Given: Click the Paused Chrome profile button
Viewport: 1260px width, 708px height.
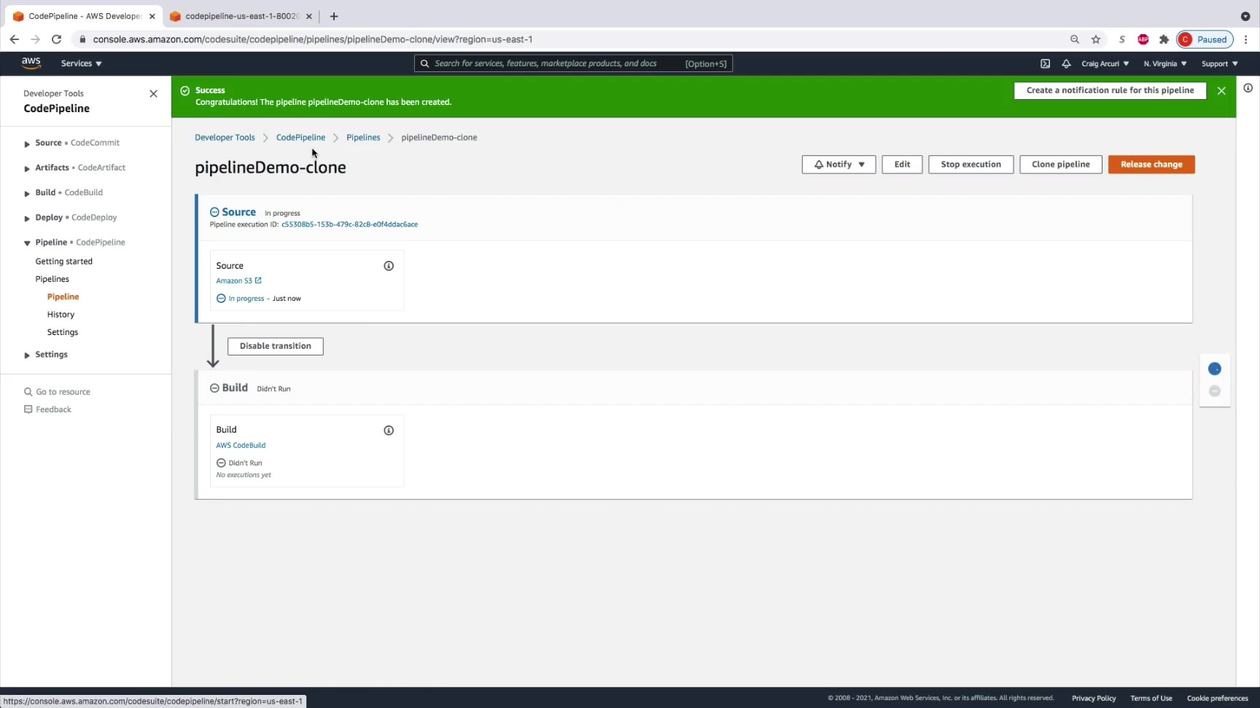Looking at the screenshot, I should point(1205,39).
